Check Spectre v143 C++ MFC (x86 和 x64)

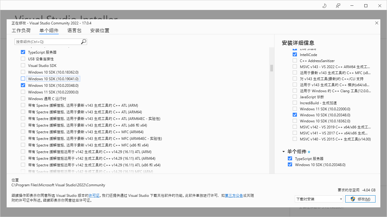tap(23, 145)
